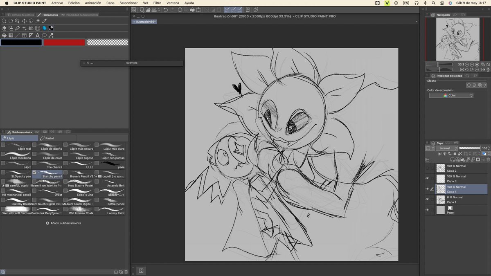Select the Asteroid Belt brush
Image resolution: width=491 pixels, height=276 pixels.
110,183
